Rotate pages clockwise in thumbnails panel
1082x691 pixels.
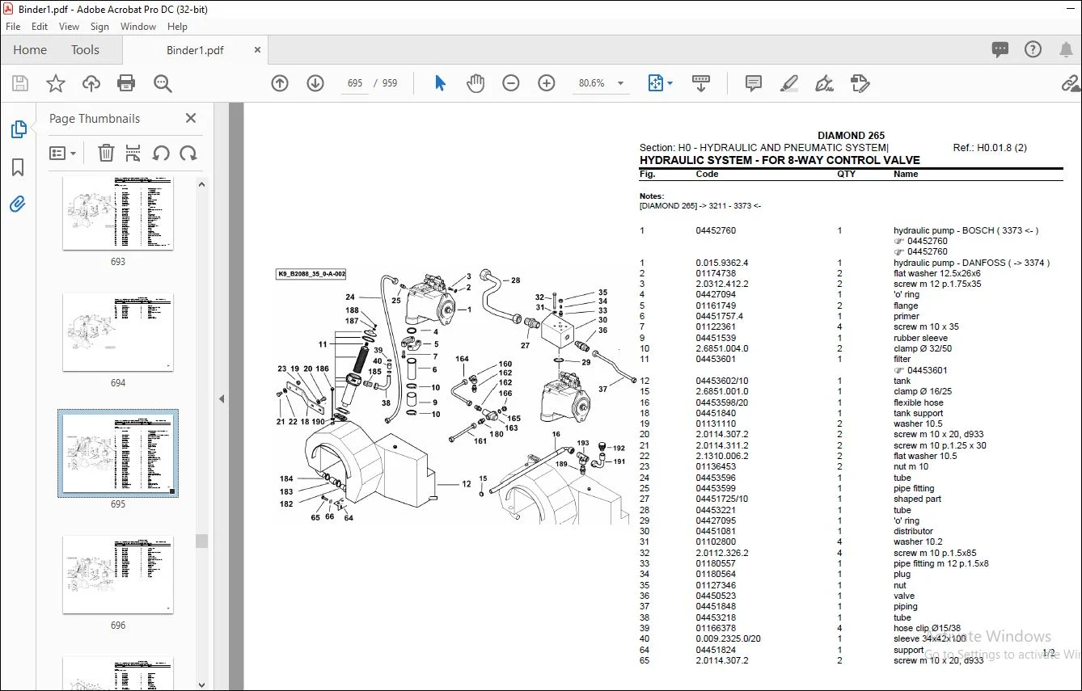pos(188,153)
